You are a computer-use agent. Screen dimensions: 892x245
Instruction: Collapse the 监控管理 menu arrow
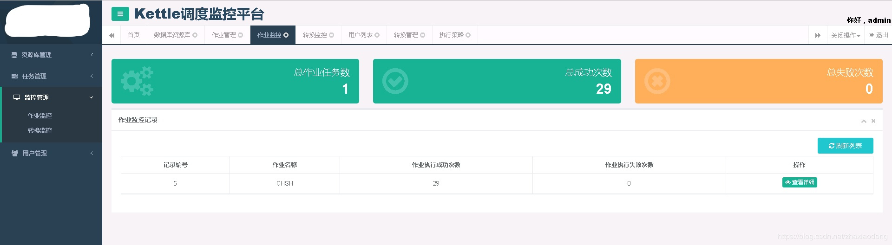click(91, 97)
